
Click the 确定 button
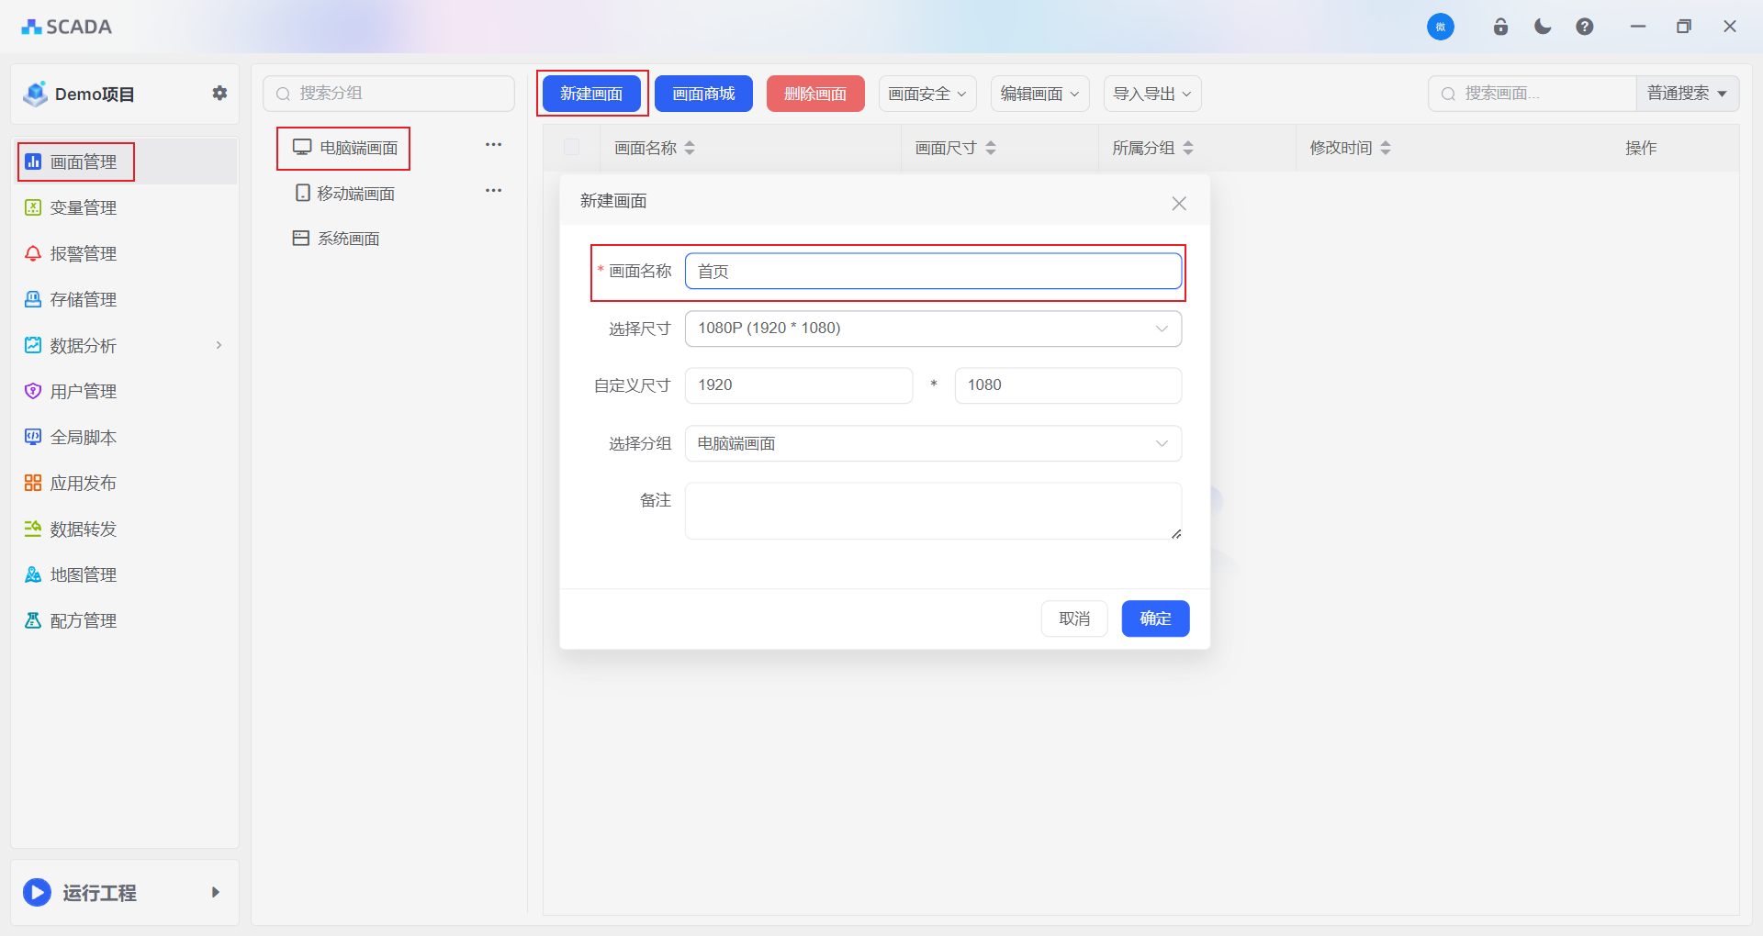1155,618
